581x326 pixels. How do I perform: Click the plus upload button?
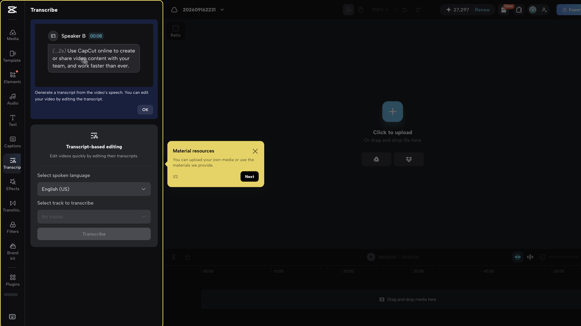[x=393, y=111]
